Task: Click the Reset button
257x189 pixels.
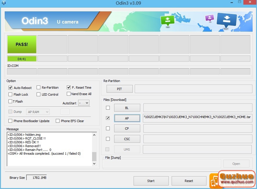Action: (189, 181)
